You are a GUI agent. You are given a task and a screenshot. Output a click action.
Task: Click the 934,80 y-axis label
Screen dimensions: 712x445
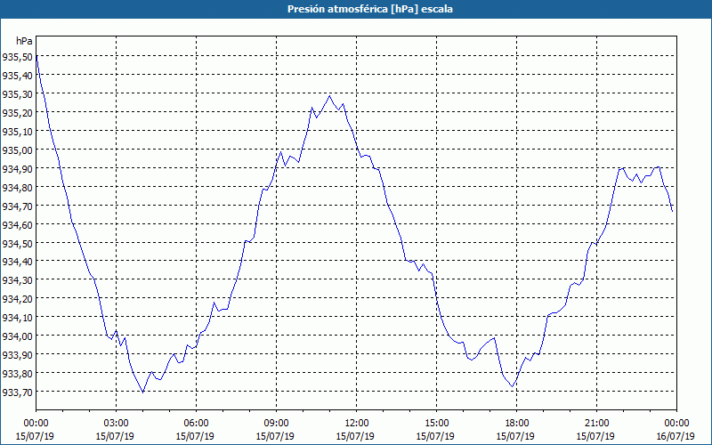click(x=17, y=187)
